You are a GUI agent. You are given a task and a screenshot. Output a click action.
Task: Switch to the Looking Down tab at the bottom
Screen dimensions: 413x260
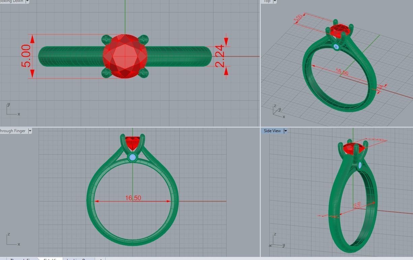click(79, 259)
